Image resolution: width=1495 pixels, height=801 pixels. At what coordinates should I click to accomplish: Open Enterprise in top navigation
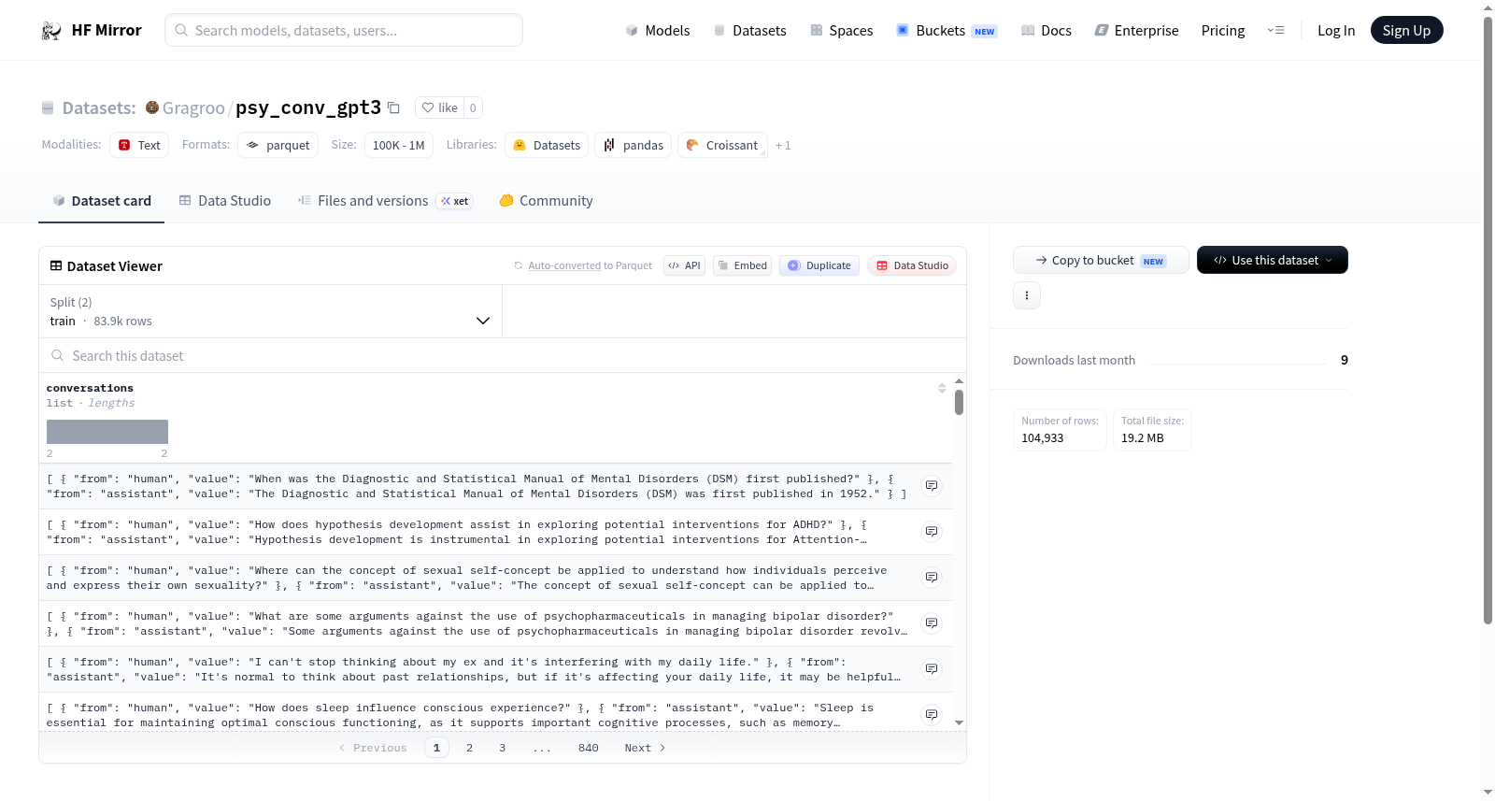coord(1136,30)
